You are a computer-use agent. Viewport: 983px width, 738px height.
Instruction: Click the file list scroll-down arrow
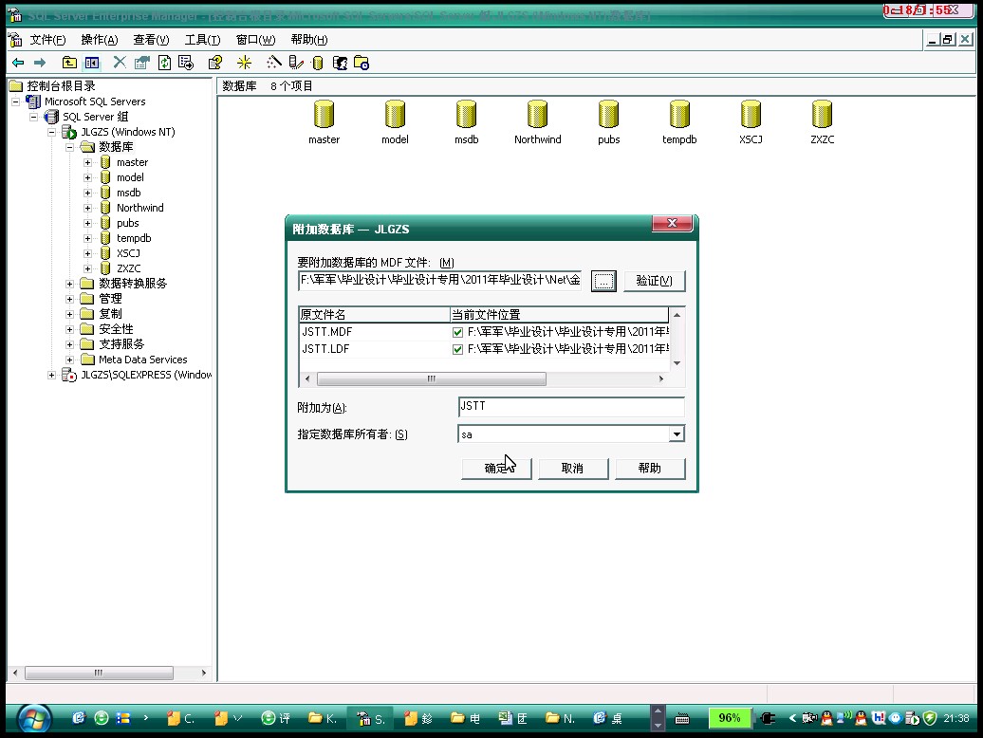pos(677,363)
